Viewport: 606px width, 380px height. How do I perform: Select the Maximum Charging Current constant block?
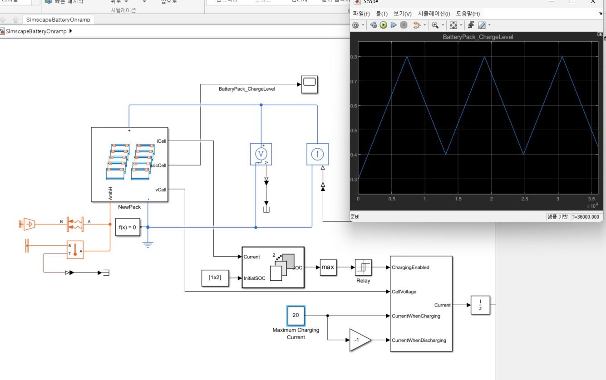coord(296,315)
